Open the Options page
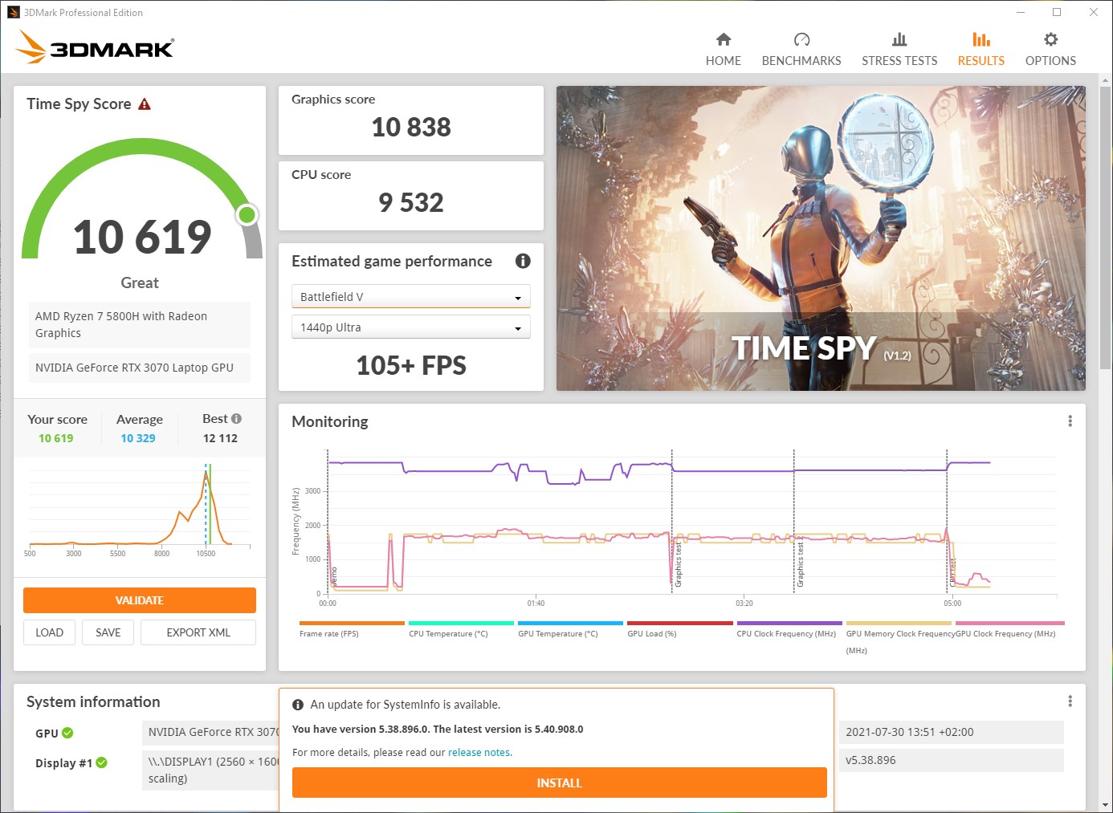 (1050, 50)
